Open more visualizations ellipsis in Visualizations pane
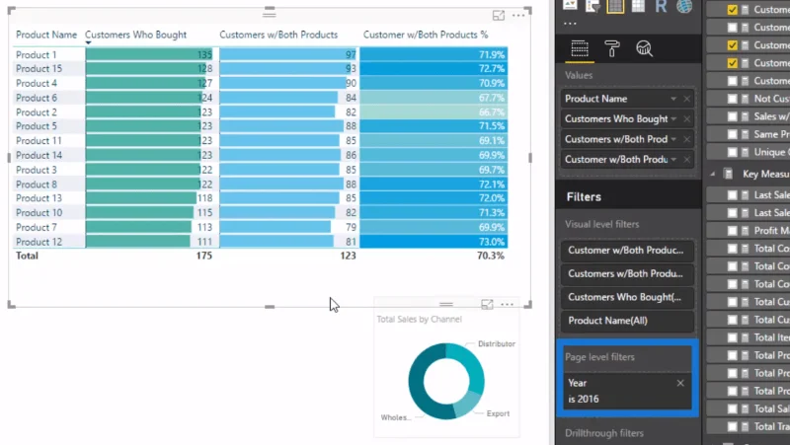The image size is (790, 445). pos(571,23)
